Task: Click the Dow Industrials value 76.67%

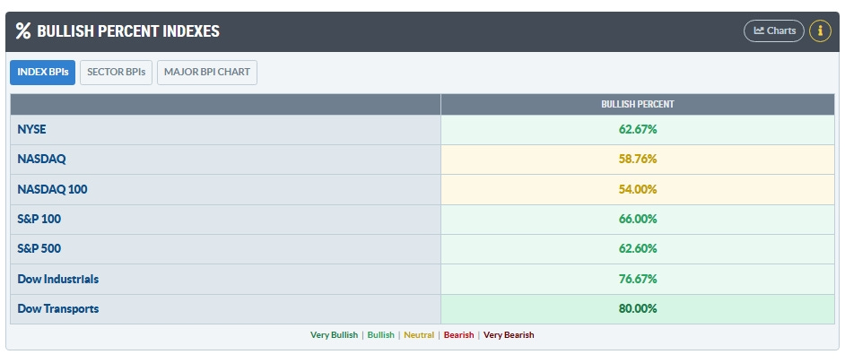Action: [638, 279]
